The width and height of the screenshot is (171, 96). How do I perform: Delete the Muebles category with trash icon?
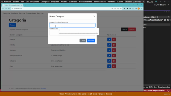pyautogui.click(x=114, y=50)
